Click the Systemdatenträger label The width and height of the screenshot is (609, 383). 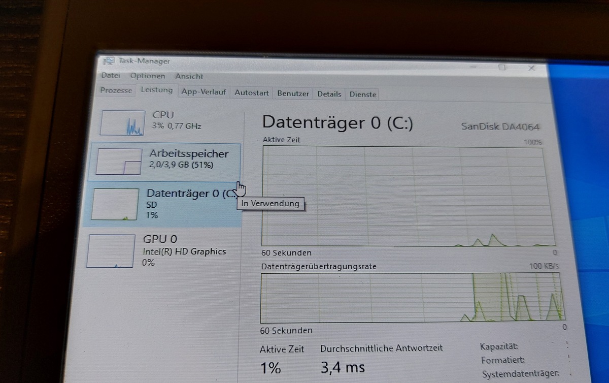[520, 373]
